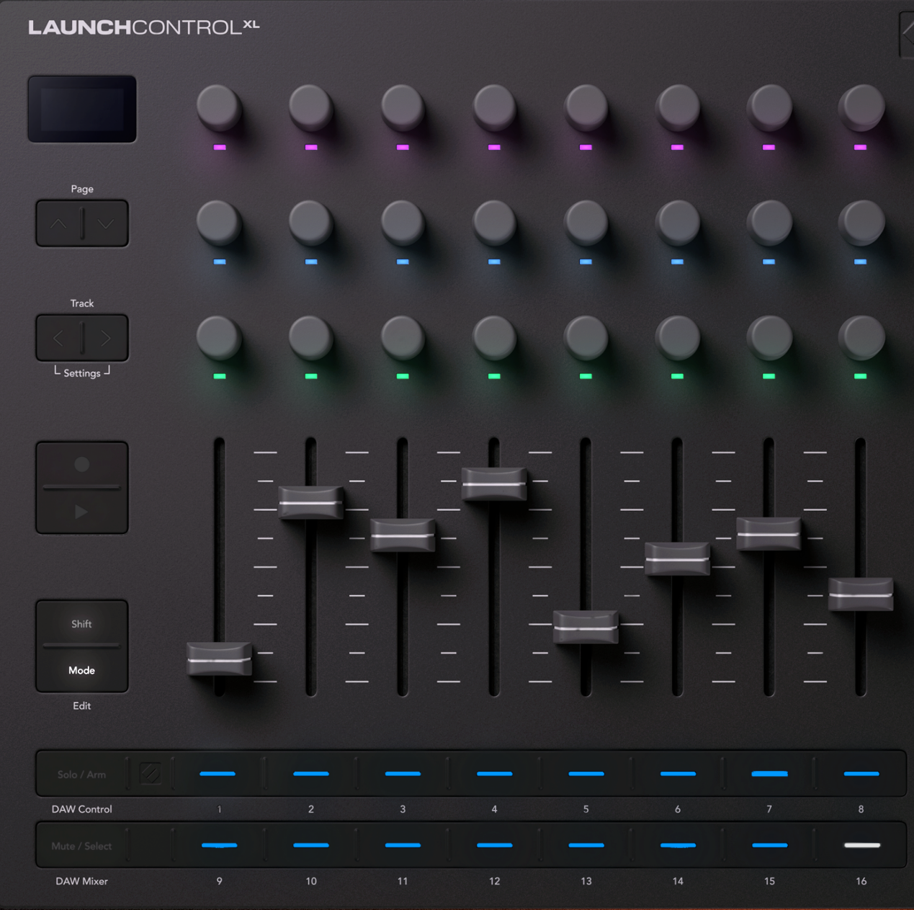914x910 pixels.
Task: Toggle button 2 in the Solo / Arm row
Action: pos(311,774)
